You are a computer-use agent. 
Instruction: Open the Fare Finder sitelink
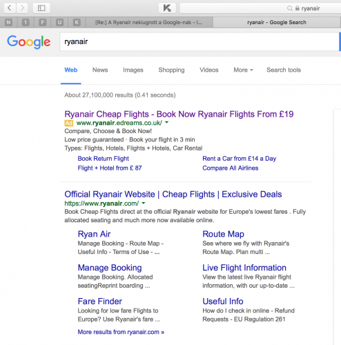point(100,302)
